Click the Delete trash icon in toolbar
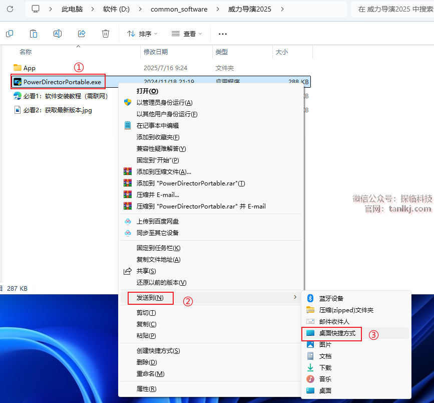 (x=106, y=34)
